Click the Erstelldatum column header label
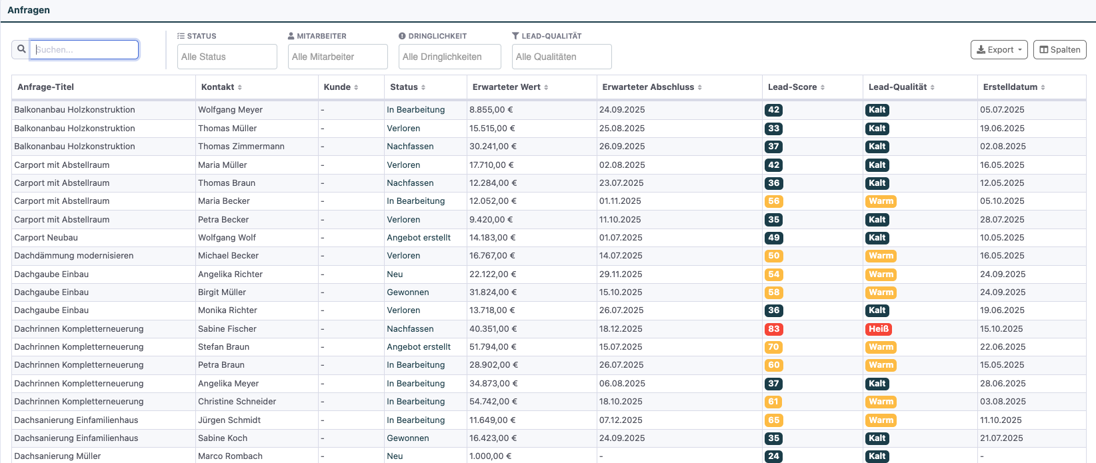This screenshot has height=463, width=1096. (1010, 87)
